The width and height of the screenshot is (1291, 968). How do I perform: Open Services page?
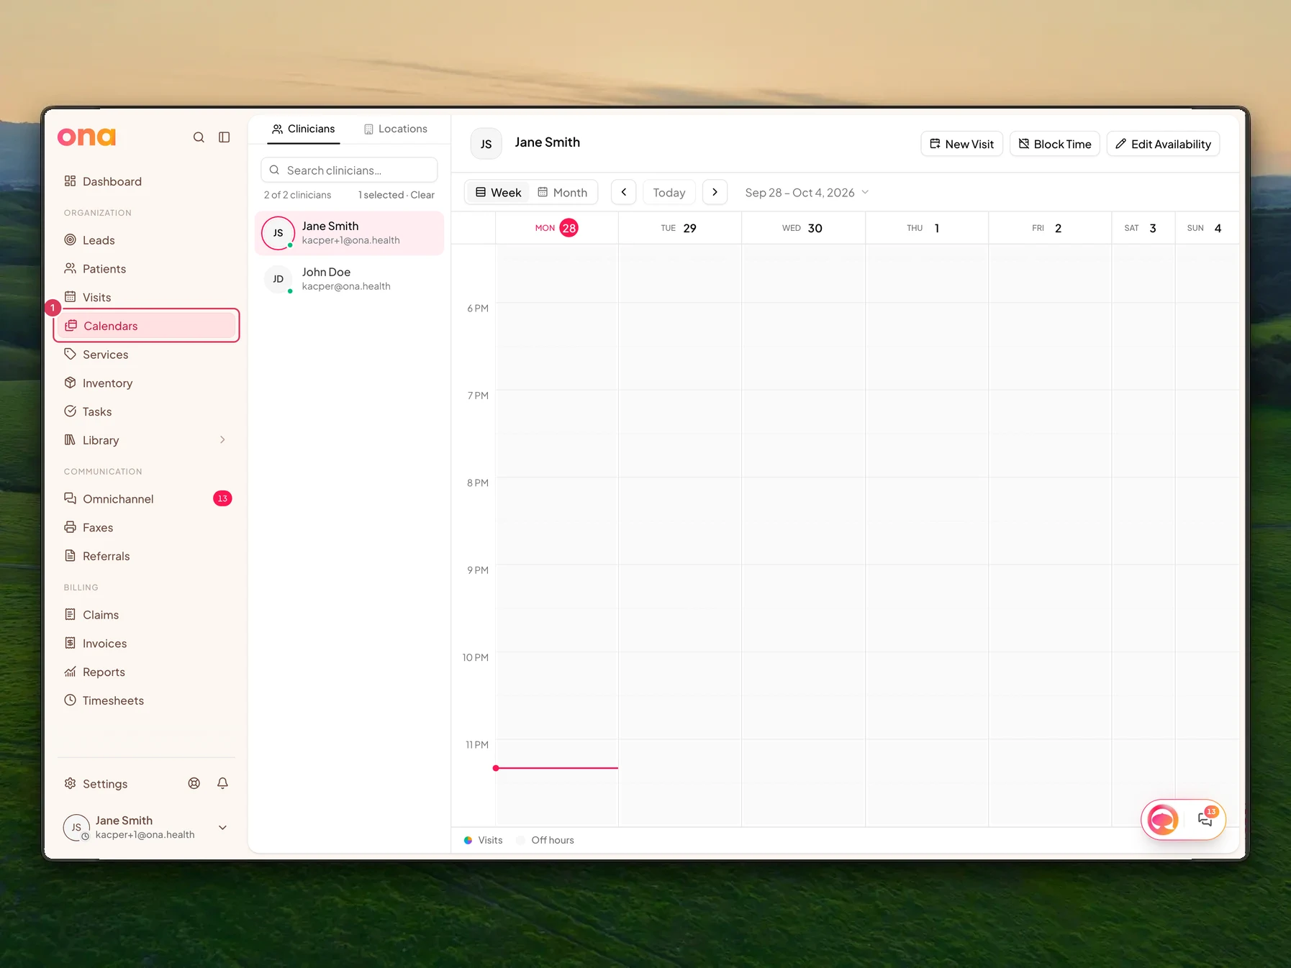(x=146, y=355)
